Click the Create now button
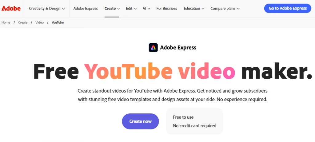 (x=140, y=121)
